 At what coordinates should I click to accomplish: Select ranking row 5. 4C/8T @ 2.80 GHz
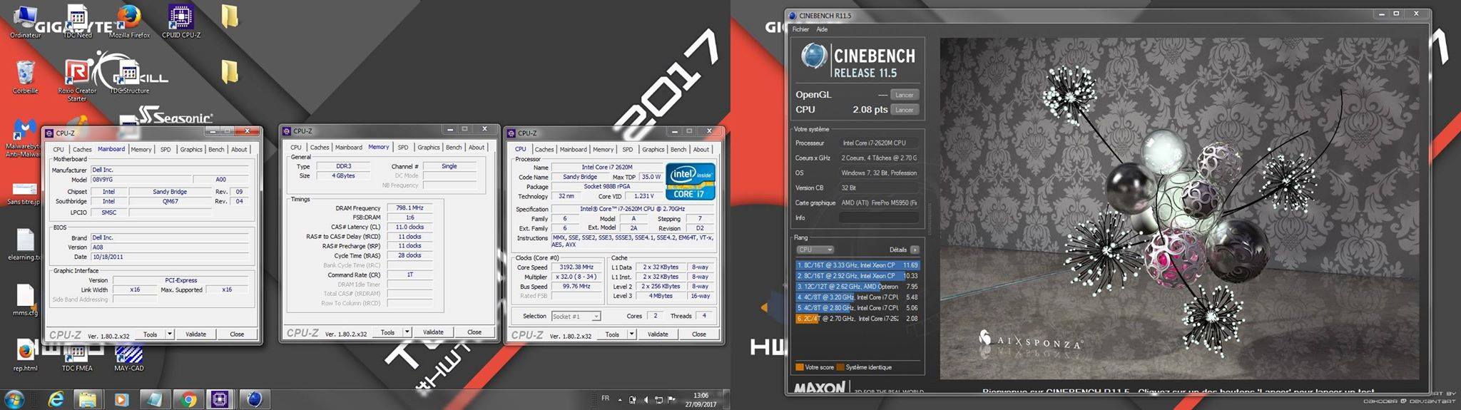coord(857,308)
